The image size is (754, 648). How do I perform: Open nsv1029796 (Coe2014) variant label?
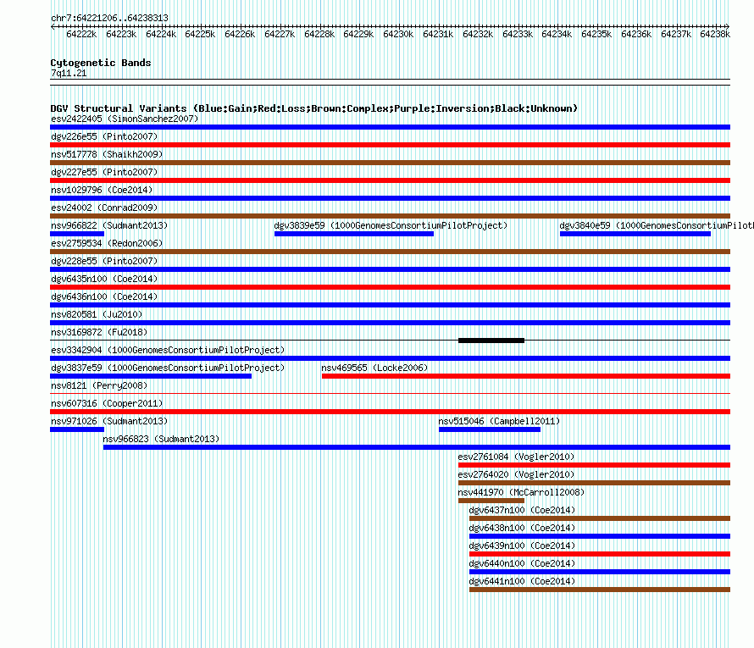(102, 190)
